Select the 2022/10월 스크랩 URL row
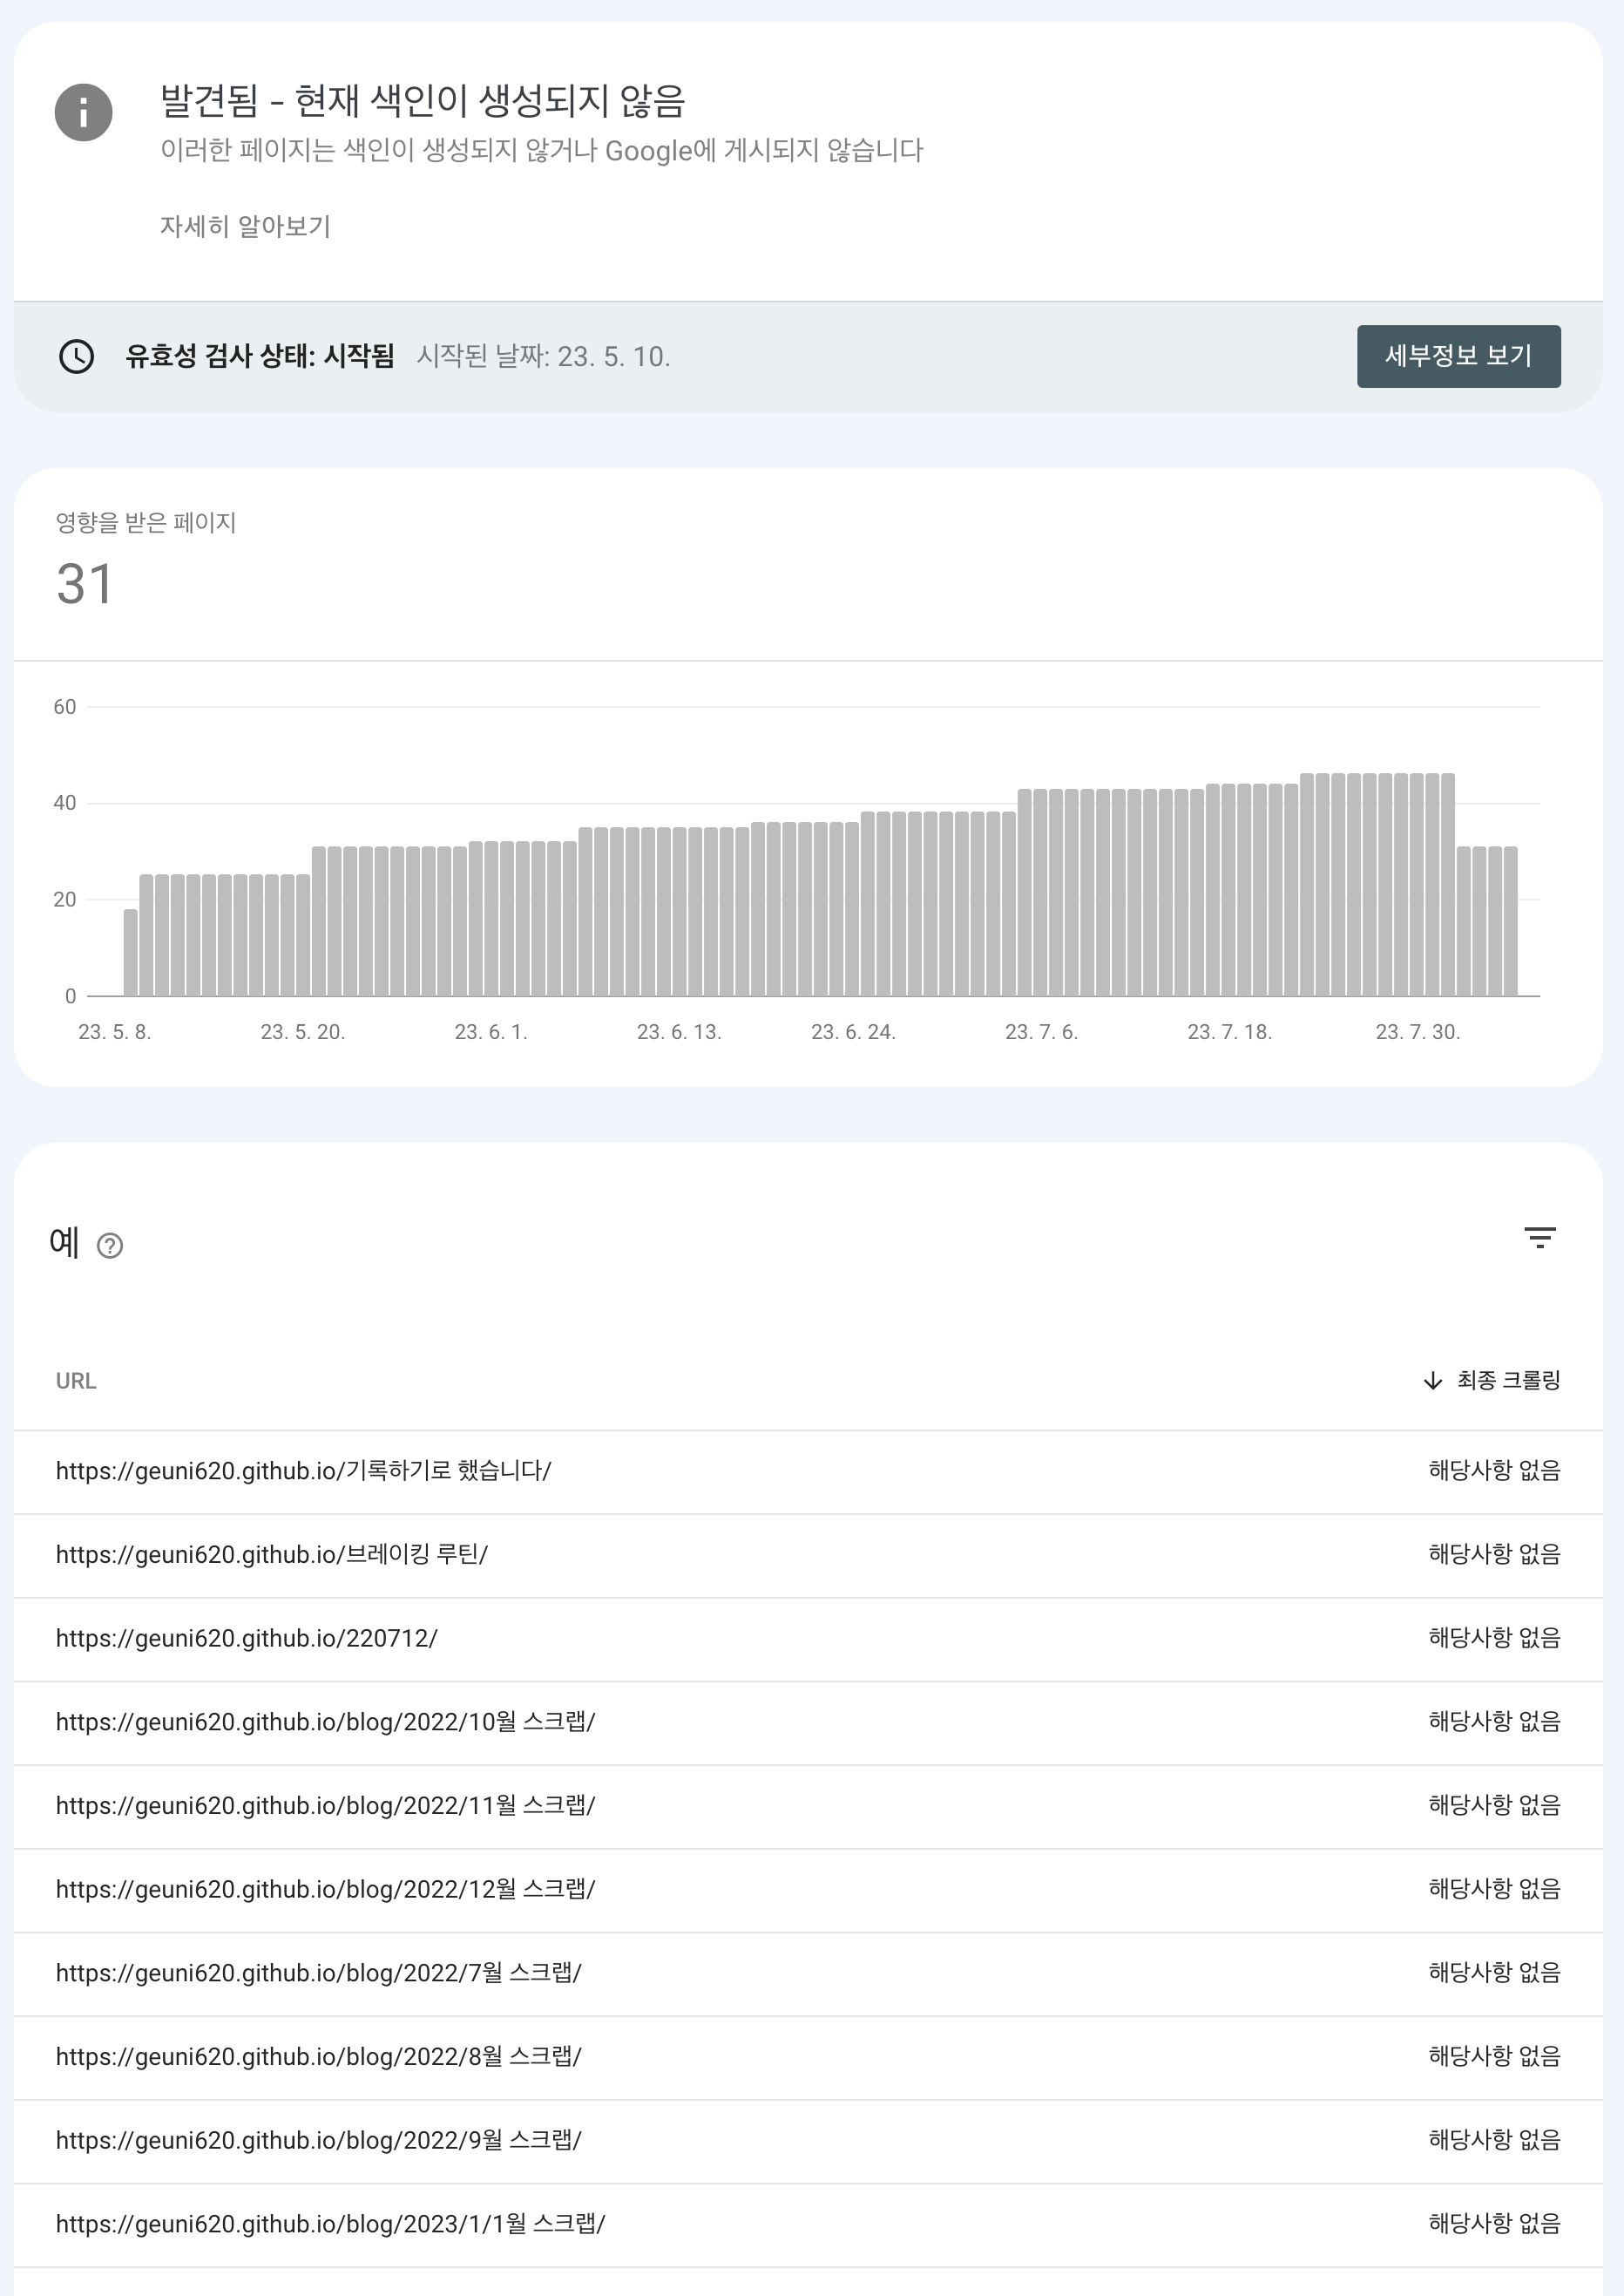Image resolution: width=1624 pixels, height=2296 pixels. (808, 1722)
